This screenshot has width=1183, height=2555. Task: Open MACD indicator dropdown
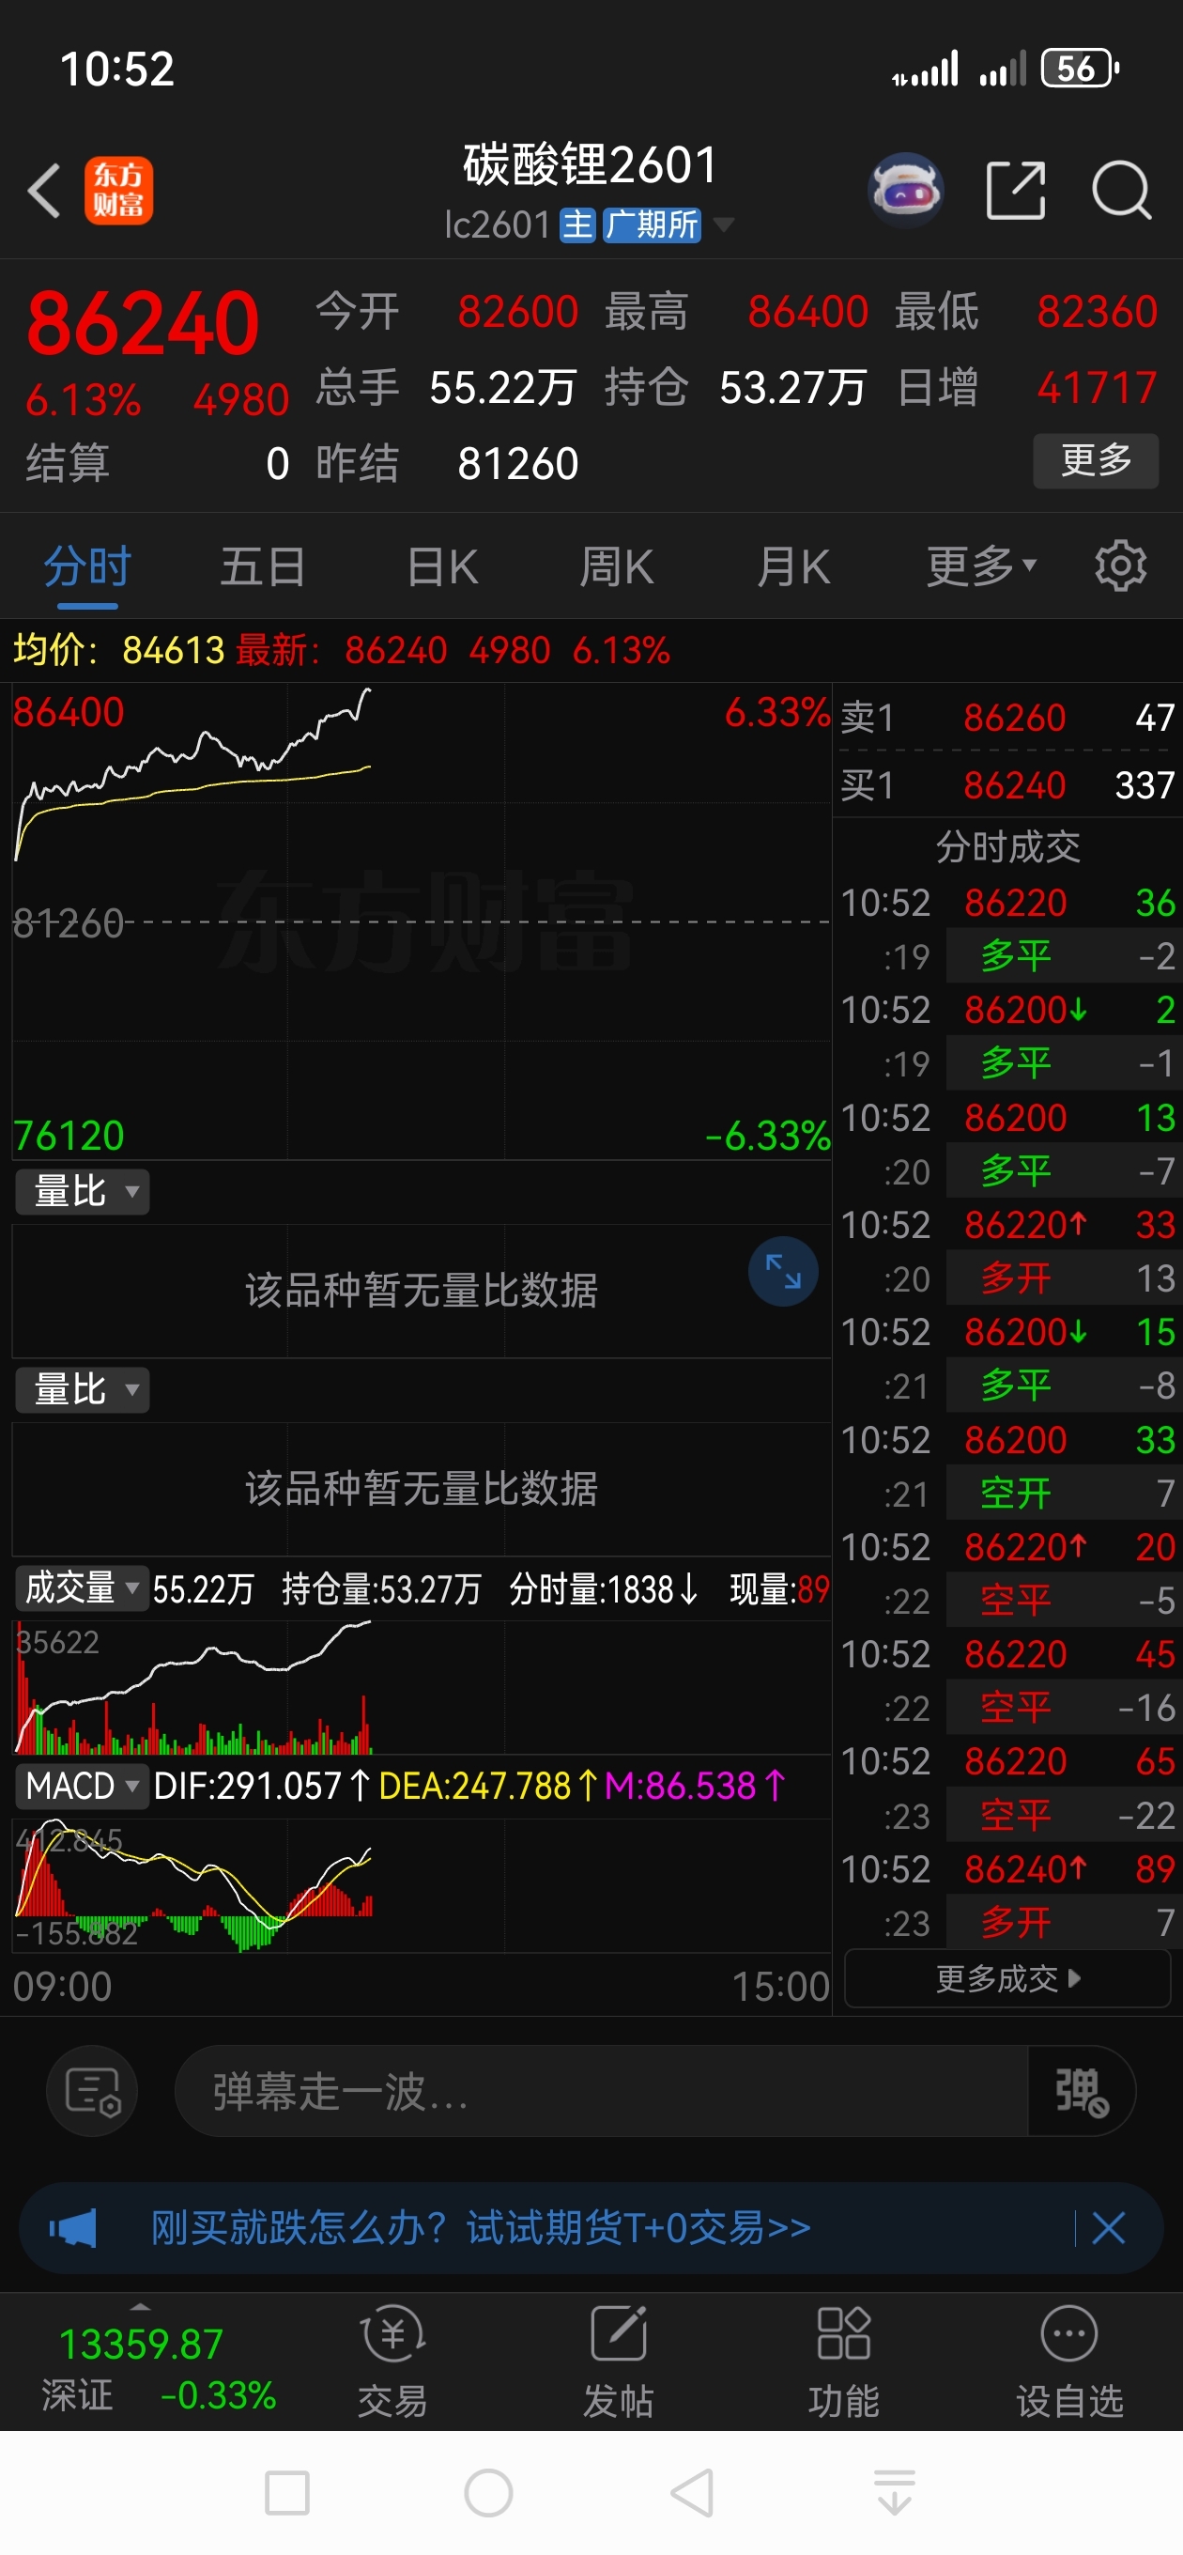[83, 1787]
